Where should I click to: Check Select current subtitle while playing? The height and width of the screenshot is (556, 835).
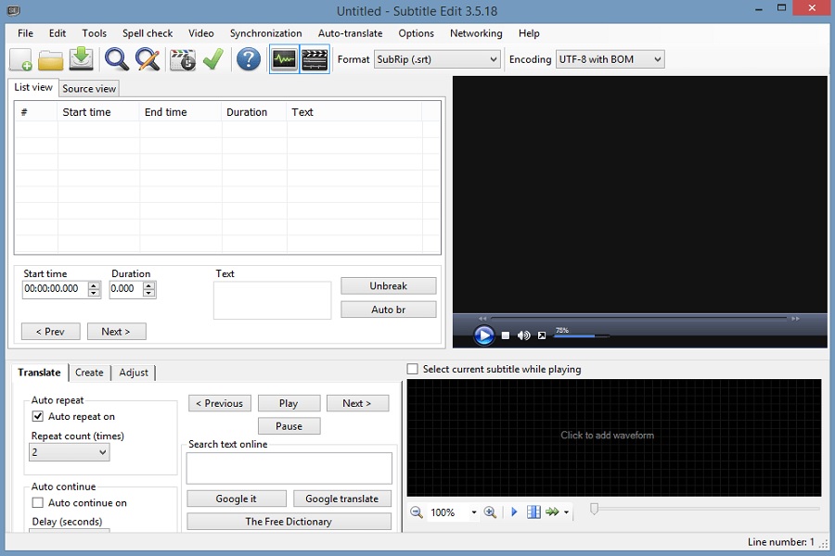coord(413,369)
